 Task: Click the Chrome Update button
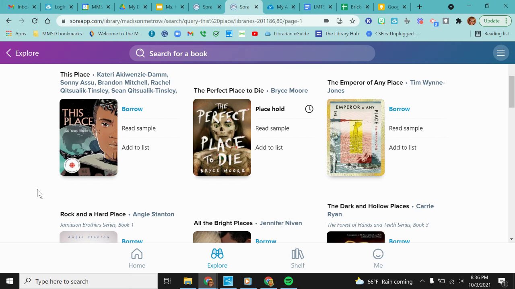coord(495,21)
